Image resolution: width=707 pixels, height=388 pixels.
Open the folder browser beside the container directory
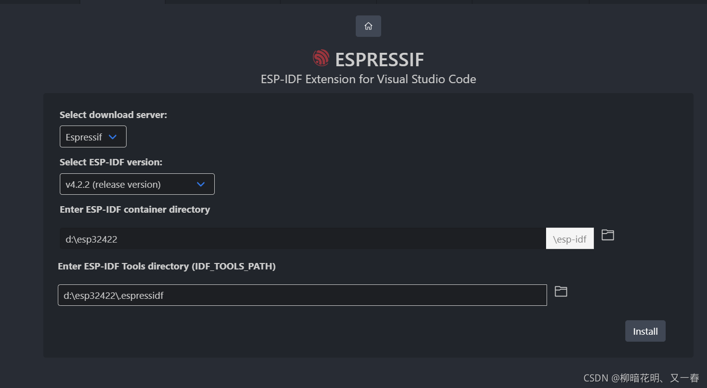[607, 235]
